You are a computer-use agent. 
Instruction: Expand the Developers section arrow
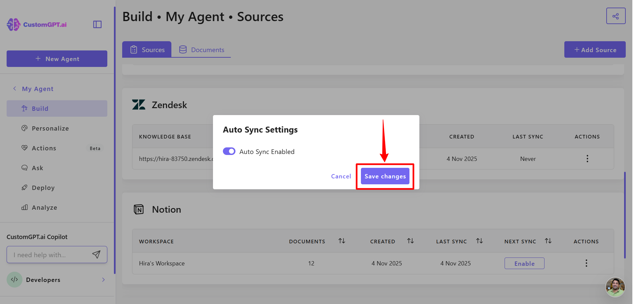[103, 280]
